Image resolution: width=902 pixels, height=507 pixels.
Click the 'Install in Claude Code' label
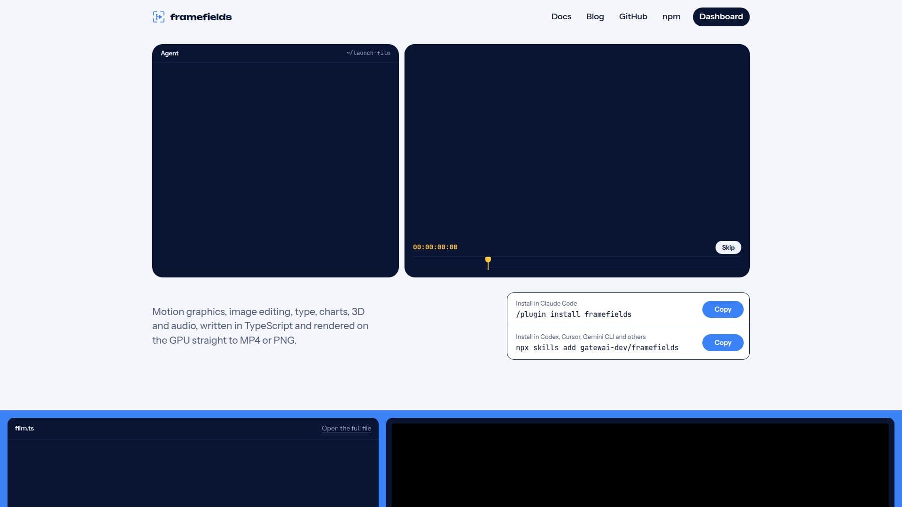click(546, 303)
